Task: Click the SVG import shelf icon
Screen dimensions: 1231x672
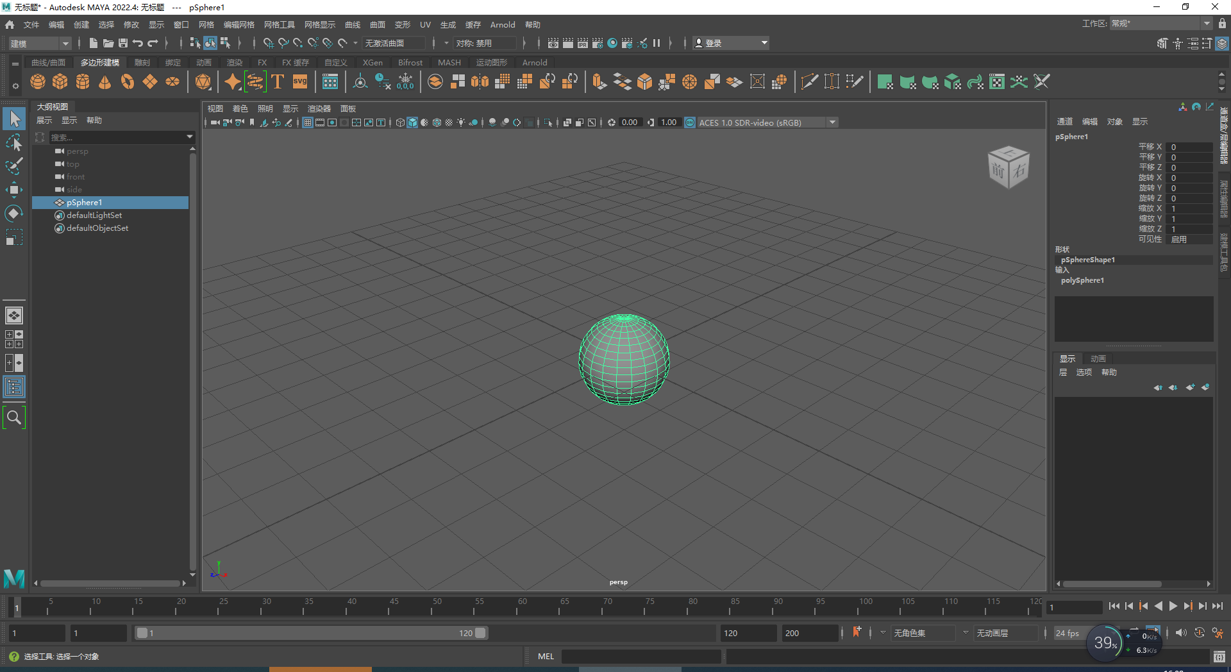Action: 300,81
